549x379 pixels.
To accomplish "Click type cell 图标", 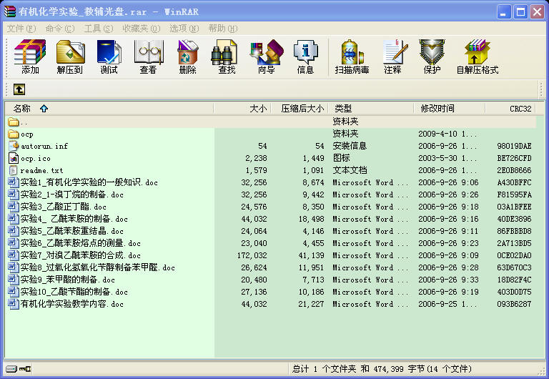I will pyautogui.click(x=341, y=158).
